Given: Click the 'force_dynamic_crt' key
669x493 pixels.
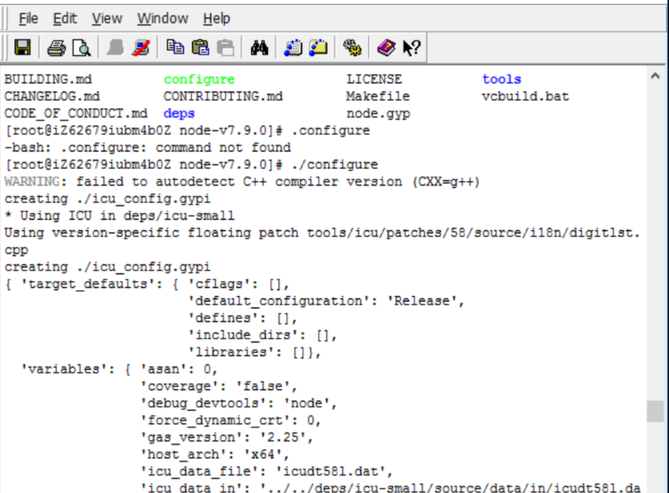Looking at the screenshot, I should pyautogui.click(x=219, y=421).
